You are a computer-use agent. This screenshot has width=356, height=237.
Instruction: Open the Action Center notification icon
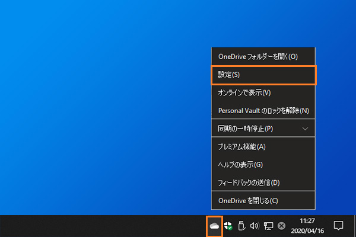pyautogui.click(x=338, y=226)
